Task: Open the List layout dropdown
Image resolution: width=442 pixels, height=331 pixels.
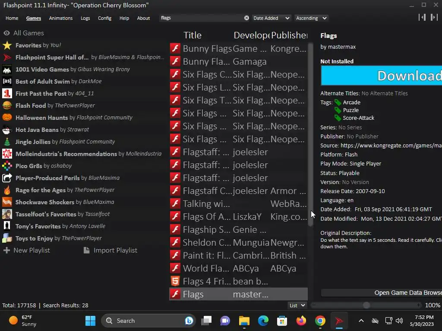Action: pos(297,306)
